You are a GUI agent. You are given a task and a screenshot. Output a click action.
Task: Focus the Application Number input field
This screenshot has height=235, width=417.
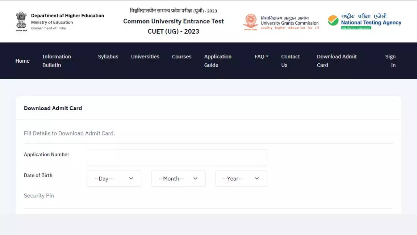[177, 158]
